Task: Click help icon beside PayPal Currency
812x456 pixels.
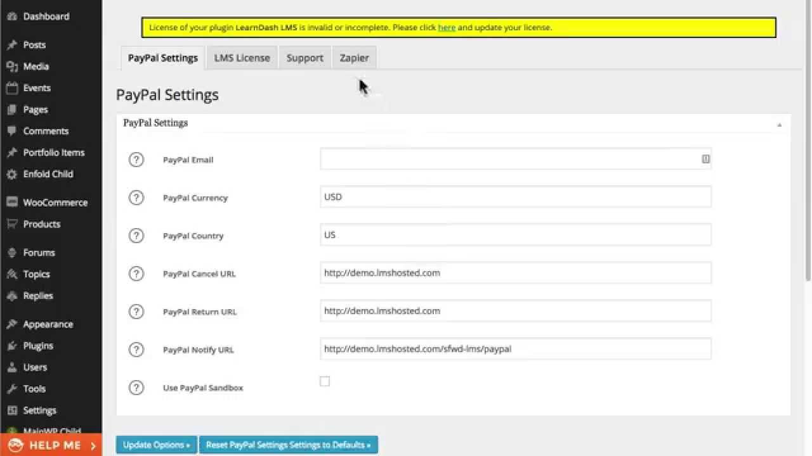Action: (136, 198)
